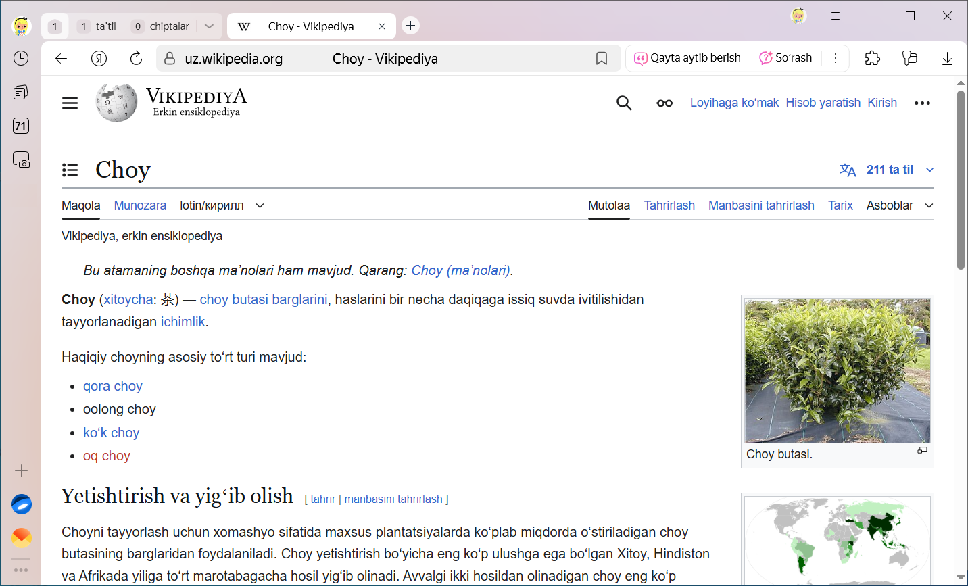Open the screenshot tool in the sidebar
Screen dimensions: 968x586
point(21,160)
